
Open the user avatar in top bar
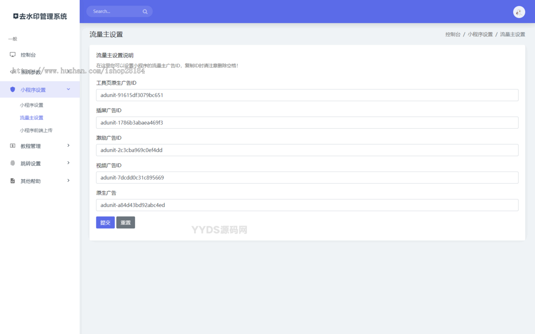(x=519, y=12)
